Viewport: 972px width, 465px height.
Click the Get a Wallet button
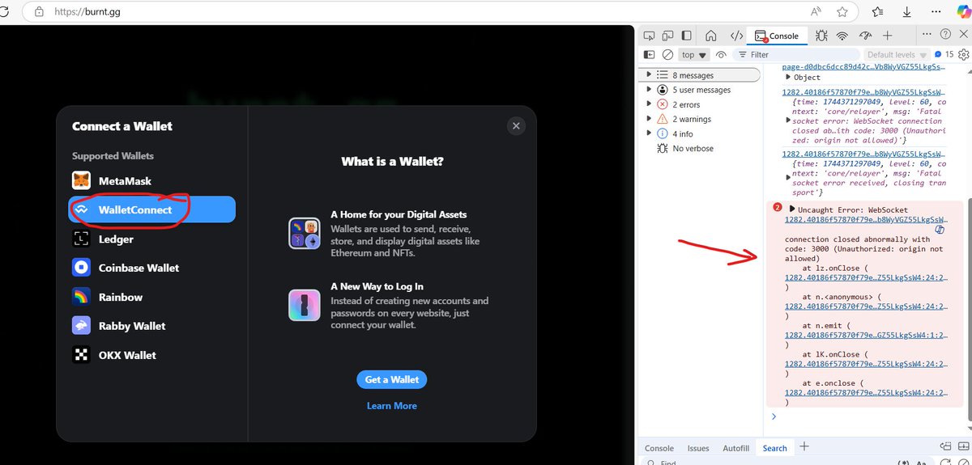(x=392, y=379)
